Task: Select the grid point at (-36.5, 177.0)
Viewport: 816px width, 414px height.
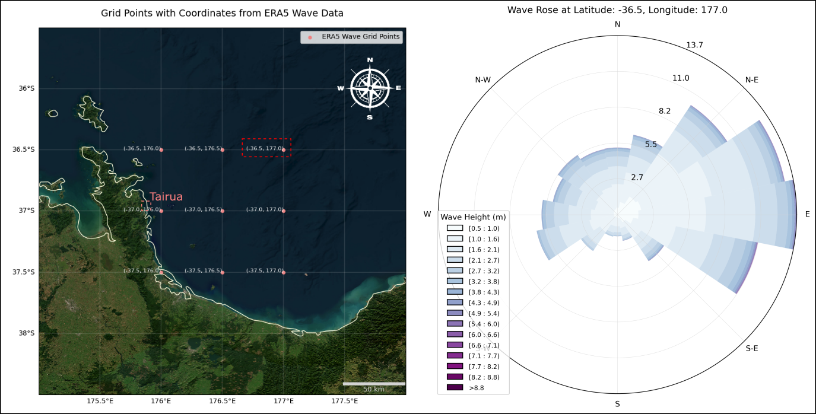Action: point(284,149)
